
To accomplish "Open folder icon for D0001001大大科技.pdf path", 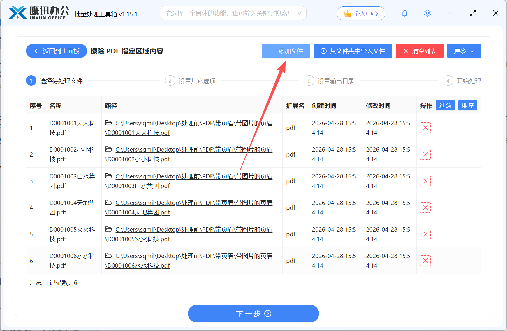I will [109, 123].
